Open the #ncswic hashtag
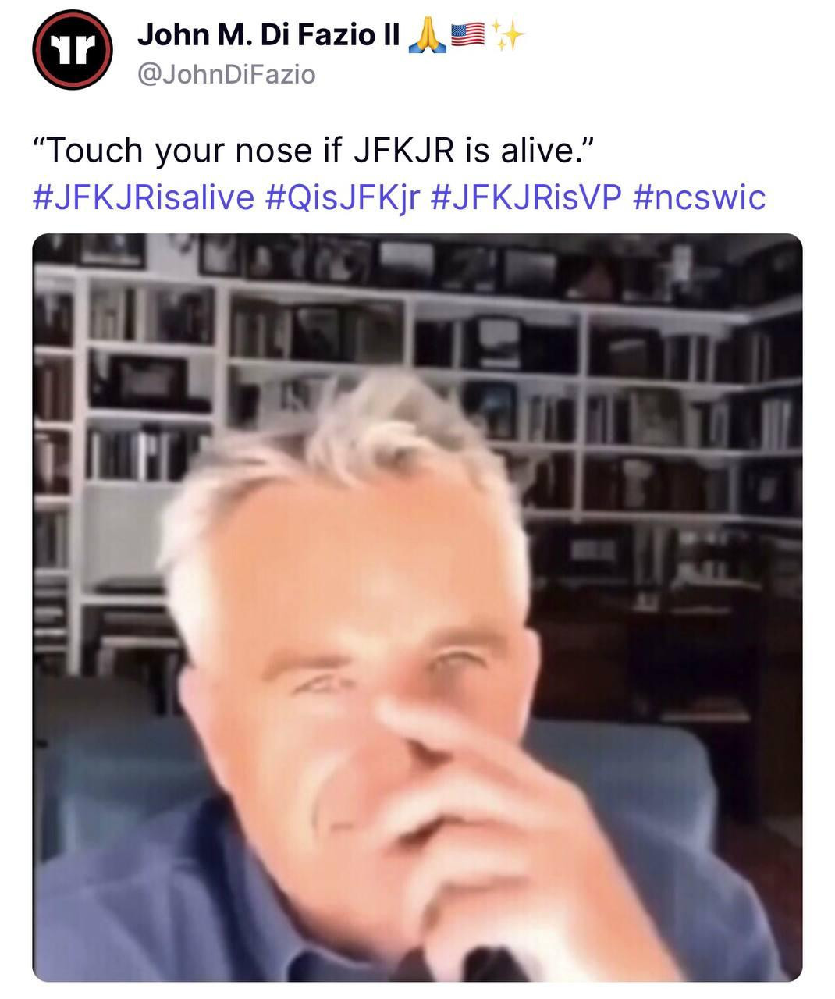The width and height of the screenshot is (835, 999). coord(699,197)
